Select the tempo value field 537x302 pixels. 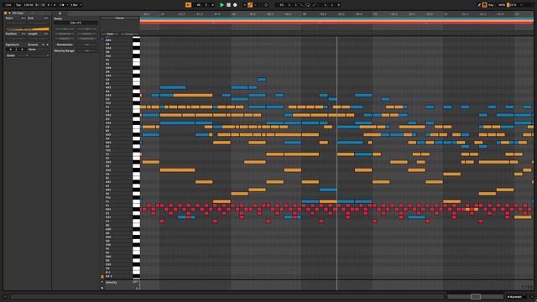29,5
